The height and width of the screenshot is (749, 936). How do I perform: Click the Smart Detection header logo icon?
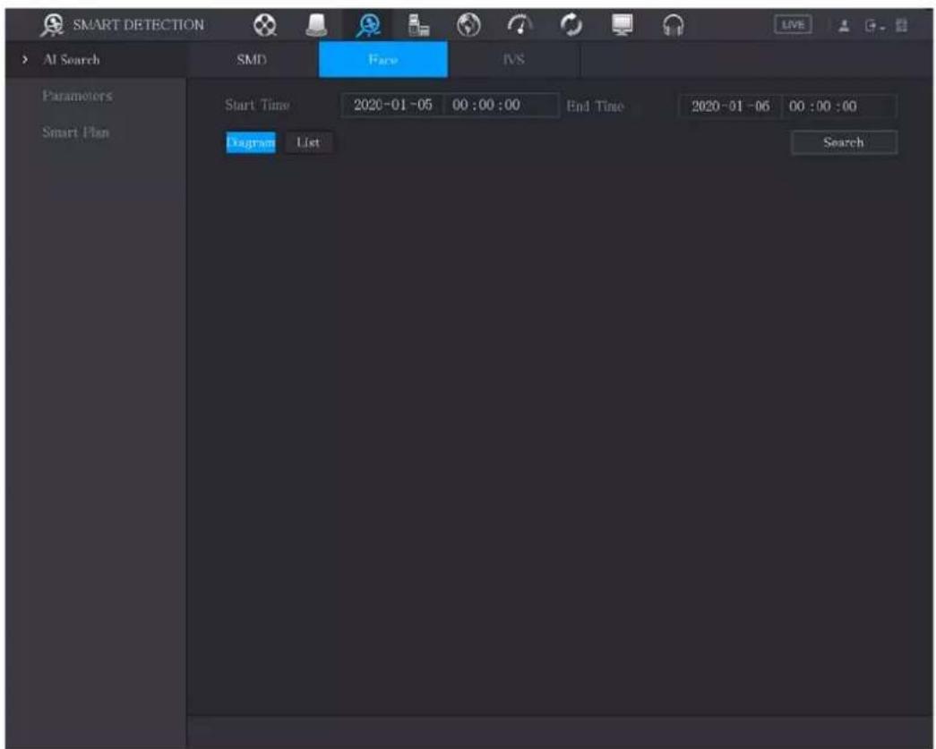pos(53,25)
